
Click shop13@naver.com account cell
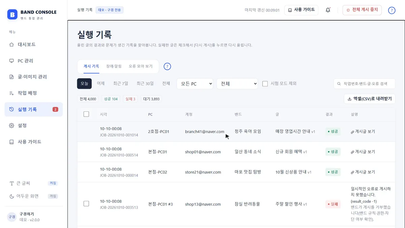pyautogui.click(x=203, y=204)
